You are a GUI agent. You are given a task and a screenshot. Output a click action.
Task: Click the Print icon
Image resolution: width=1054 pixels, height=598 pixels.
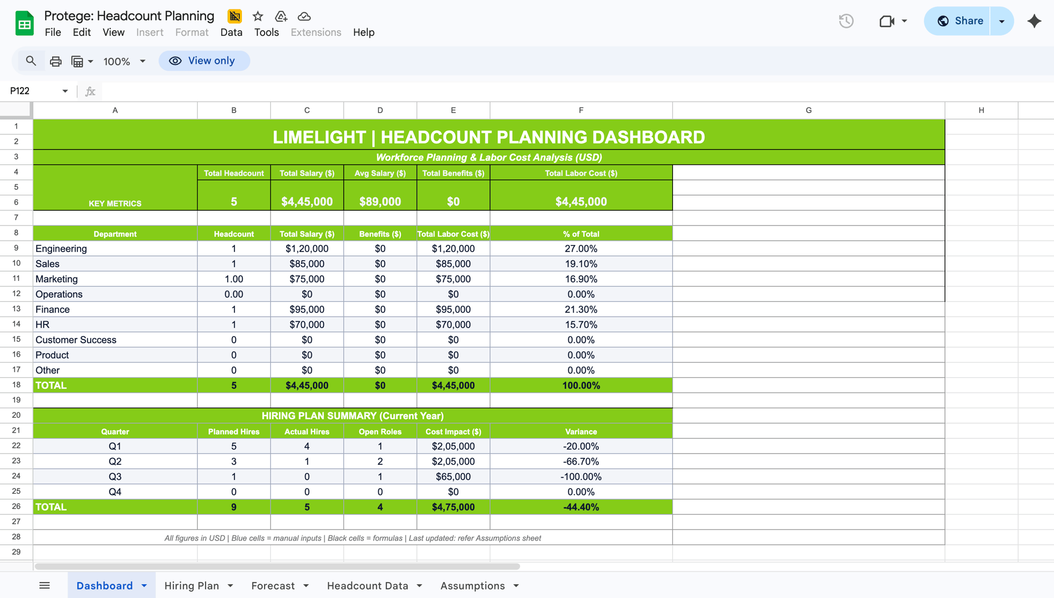point(55,61)
